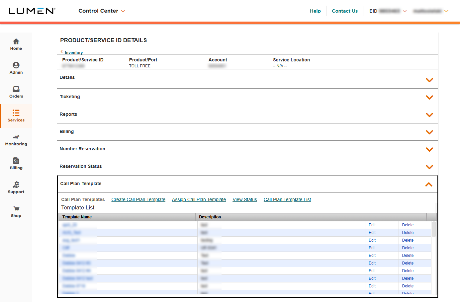Click the Lumen logo
The height and width of the screenshot is (302, 460).
click(x=32, y=11)
